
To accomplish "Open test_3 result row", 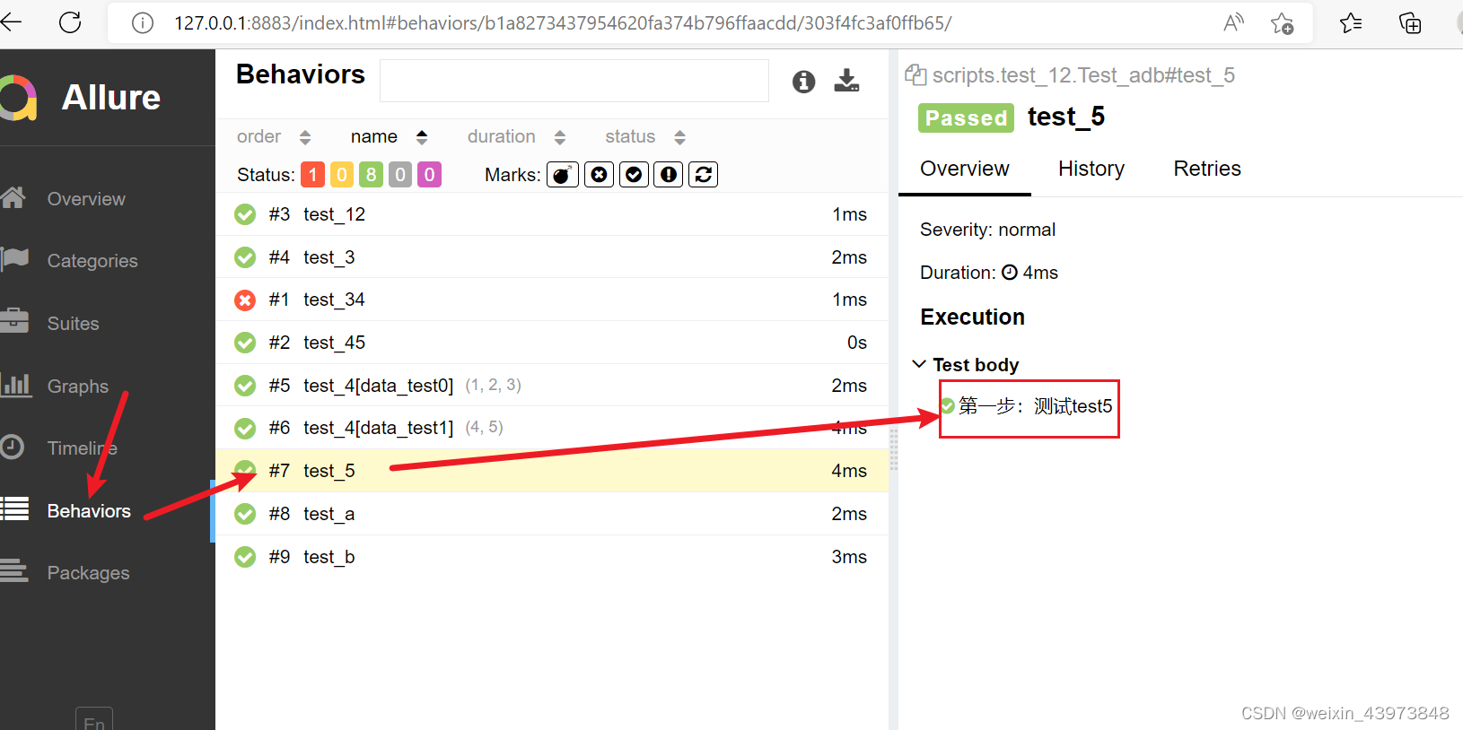I will pyautogui.click(x=551, y=257).
